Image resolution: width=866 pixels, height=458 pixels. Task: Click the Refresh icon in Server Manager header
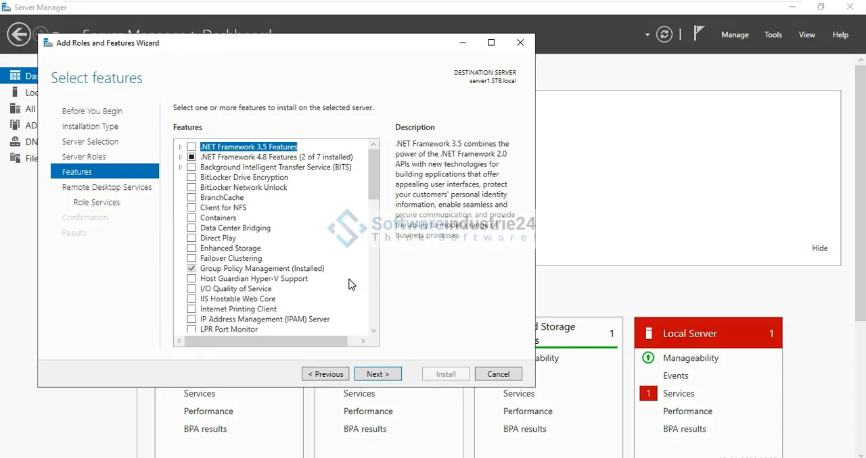[x=664, y=34]
